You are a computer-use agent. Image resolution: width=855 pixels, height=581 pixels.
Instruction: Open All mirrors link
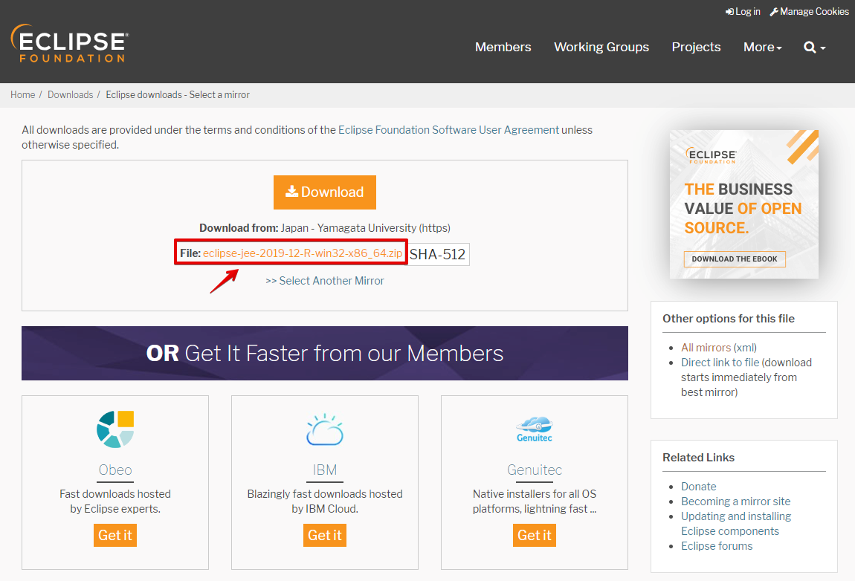tap(706, 347)
